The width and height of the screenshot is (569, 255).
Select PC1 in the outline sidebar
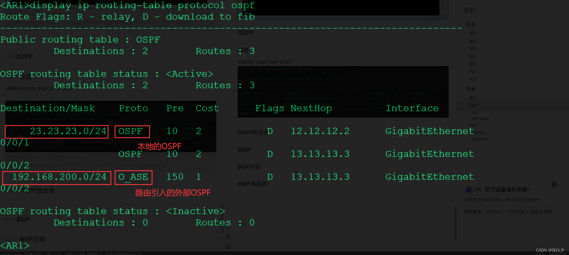pyautogui.click(x=472, y=72)
